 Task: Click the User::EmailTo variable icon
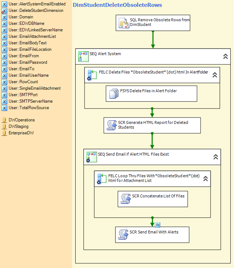click(x=4, y=69)
